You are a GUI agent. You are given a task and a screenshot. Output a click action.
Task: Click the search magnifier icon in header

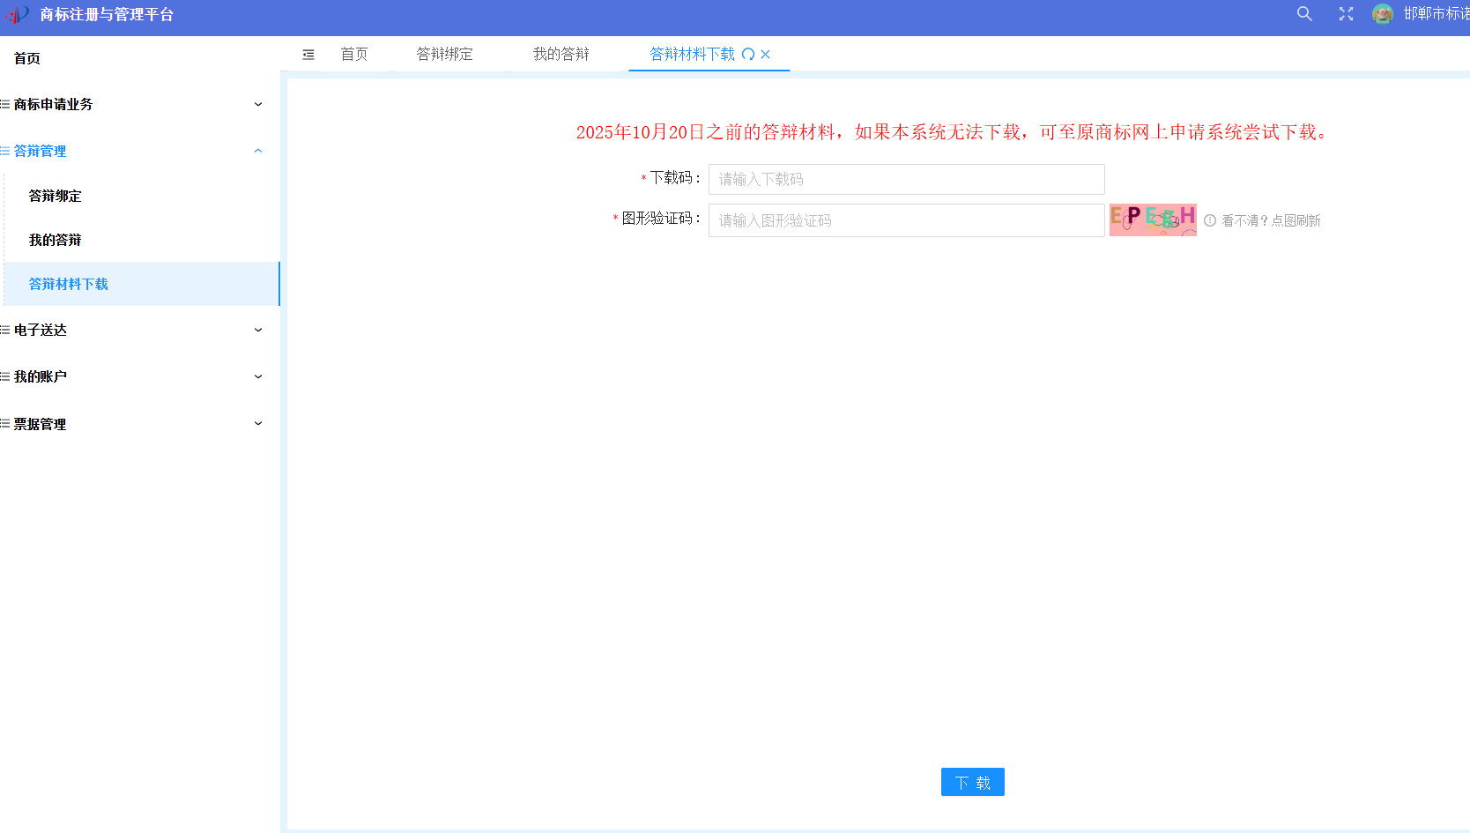coord(1304,14)
